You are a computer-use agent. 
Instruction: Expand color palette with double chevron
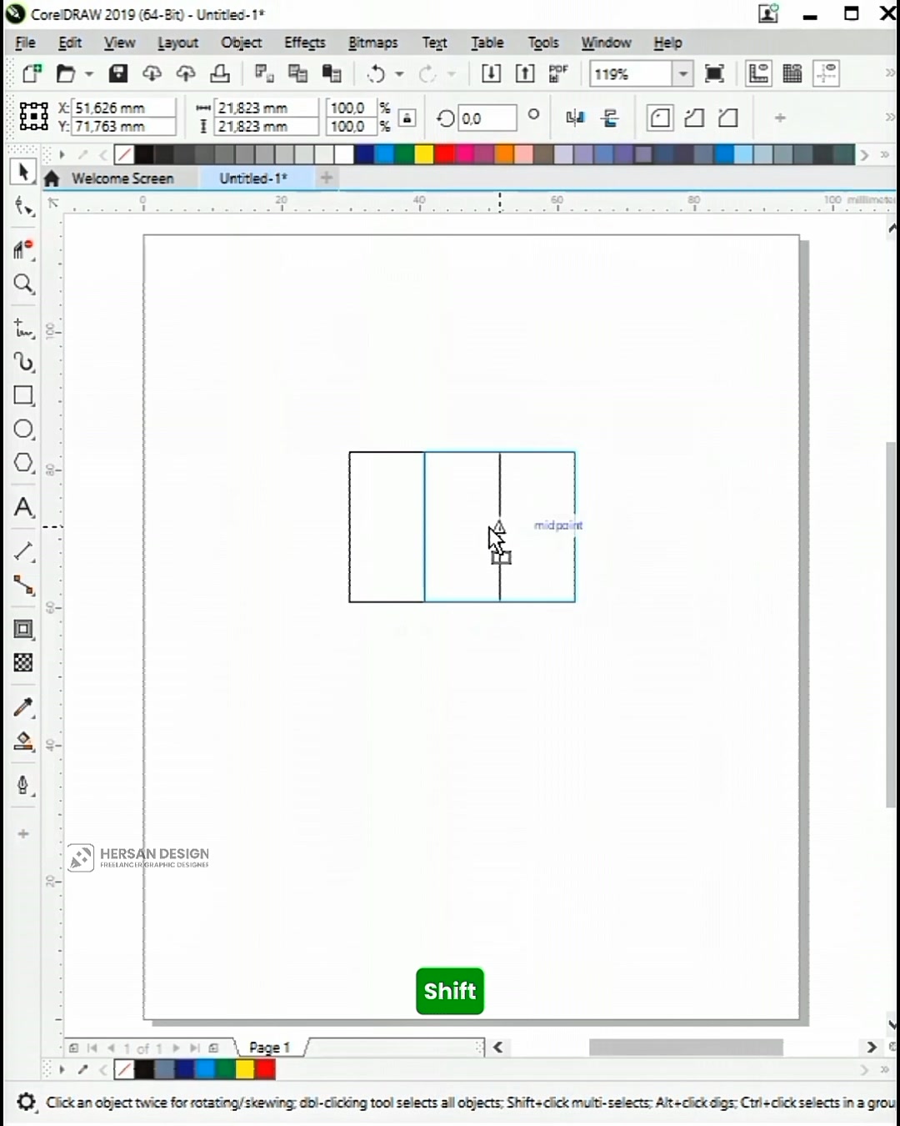point(886,155)
